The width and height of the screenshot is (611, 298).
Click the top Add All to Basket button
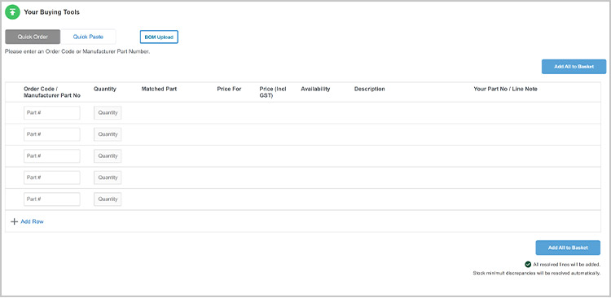(574, 67)
